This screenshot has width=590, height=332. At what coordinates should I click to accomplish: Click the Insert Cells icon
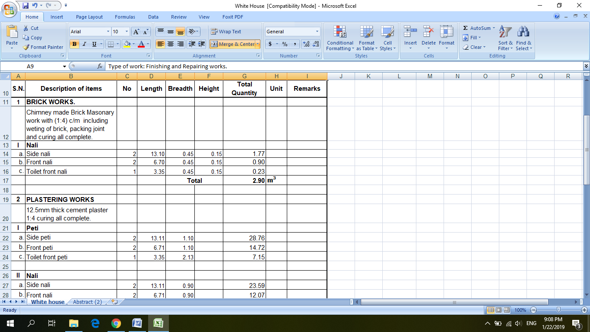[x=410, y=38]
